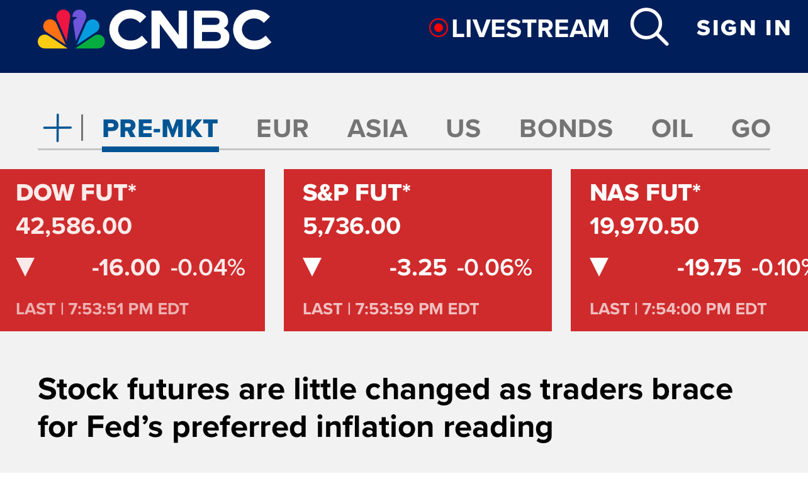The height and width of the screenshot is (496, 808).
Task: Select the PRE-MKT tab
Action: coord(160,129)
